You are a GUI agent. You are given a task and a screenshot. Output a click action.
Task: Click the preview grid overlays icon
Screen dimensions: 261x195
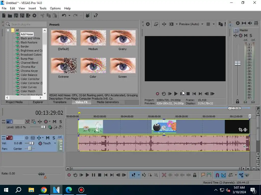tap(208, 24)
